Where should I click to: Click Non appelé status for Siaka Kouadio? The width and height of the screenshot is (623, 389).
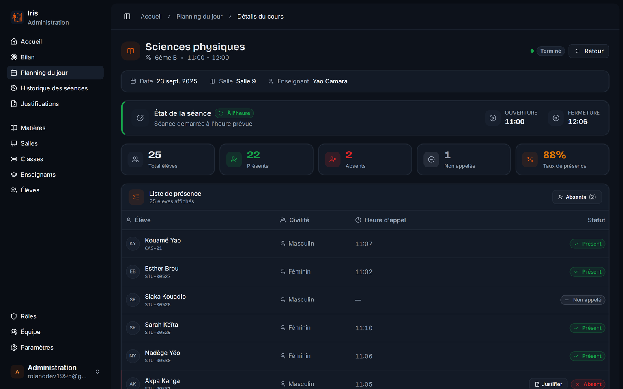(583, 300)
